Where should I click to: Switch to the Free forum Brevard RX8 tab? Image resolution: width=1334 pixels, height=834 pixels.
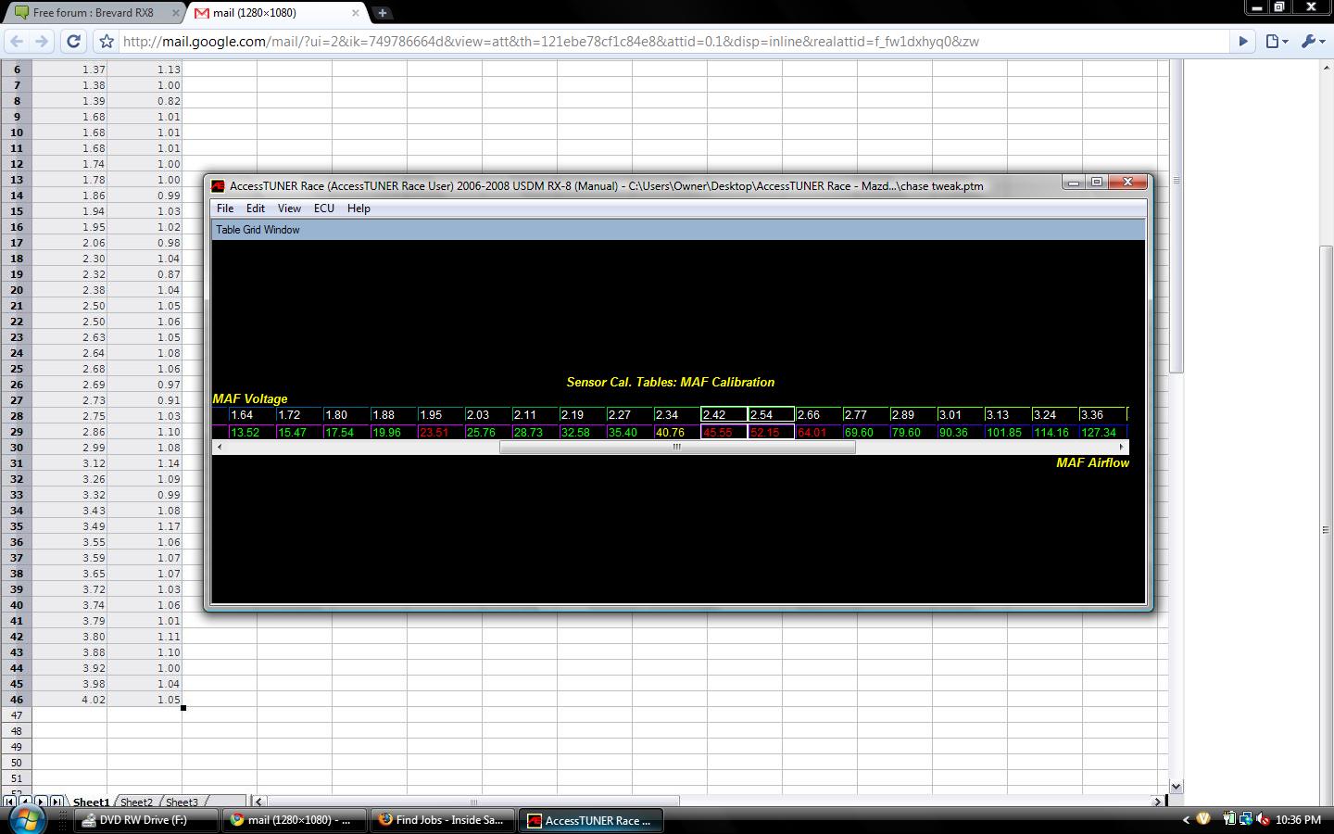(93, 13)
